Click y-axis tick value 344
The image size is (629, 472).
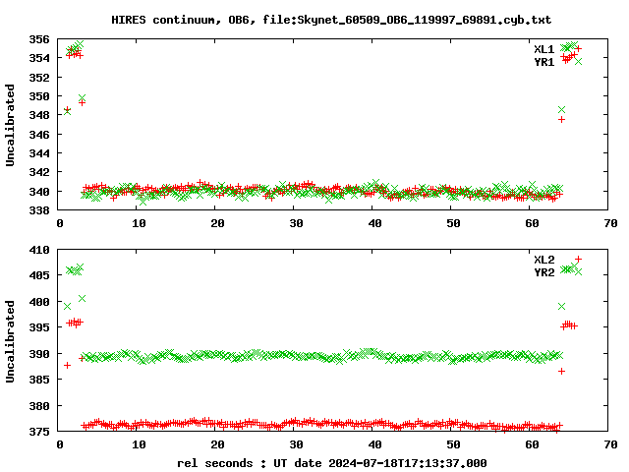pyautogui.click(x=39, y=153)
